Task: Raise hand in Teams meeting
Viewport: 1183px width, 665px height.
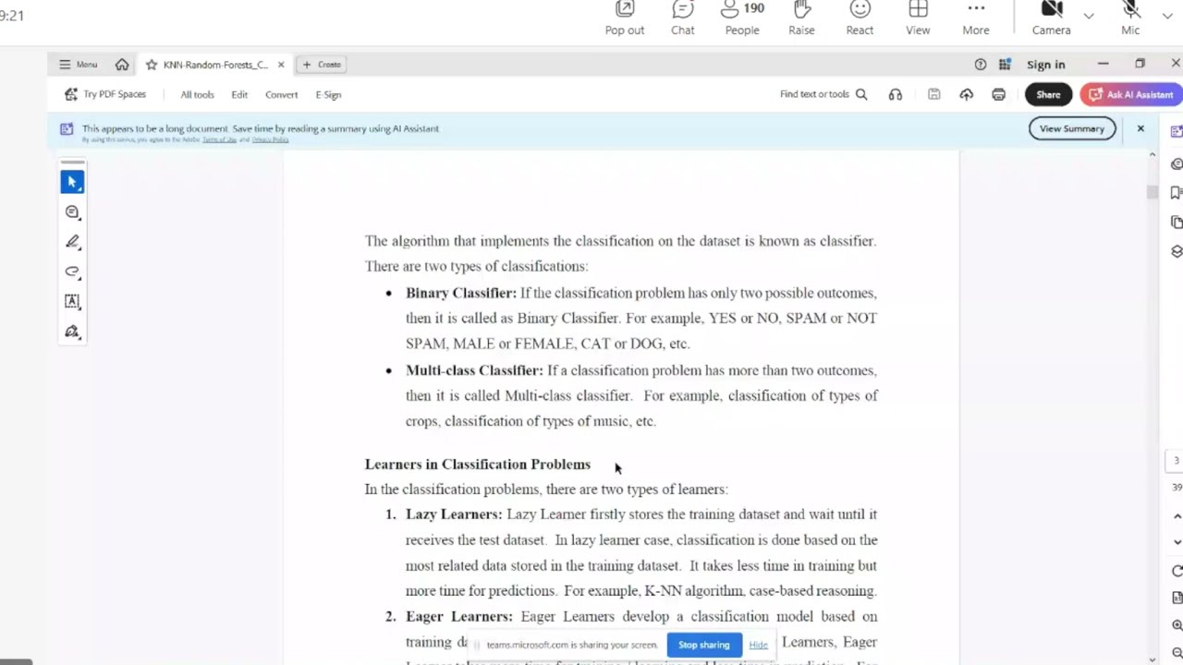Action: [x=801, y=19]
